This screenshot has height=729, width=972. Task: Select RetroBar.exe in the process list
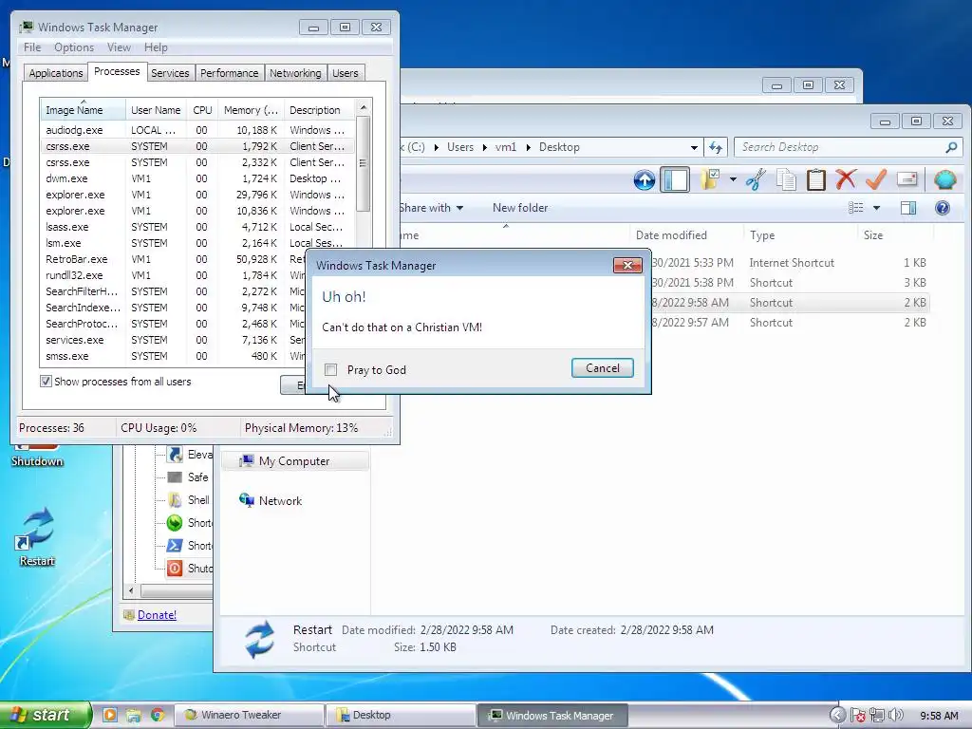point(197,259)
